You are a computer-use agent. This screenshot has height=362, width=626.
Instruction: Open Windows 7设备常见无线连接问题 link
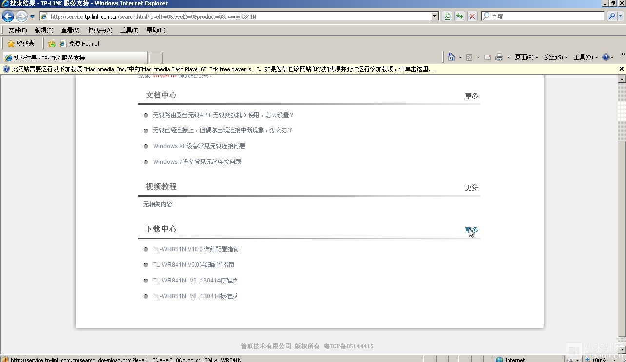click(197, 162)
